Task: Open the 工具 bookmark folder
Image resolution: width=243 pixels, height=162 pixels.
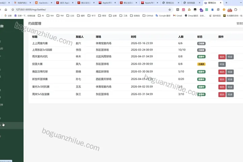Action: 124,16
